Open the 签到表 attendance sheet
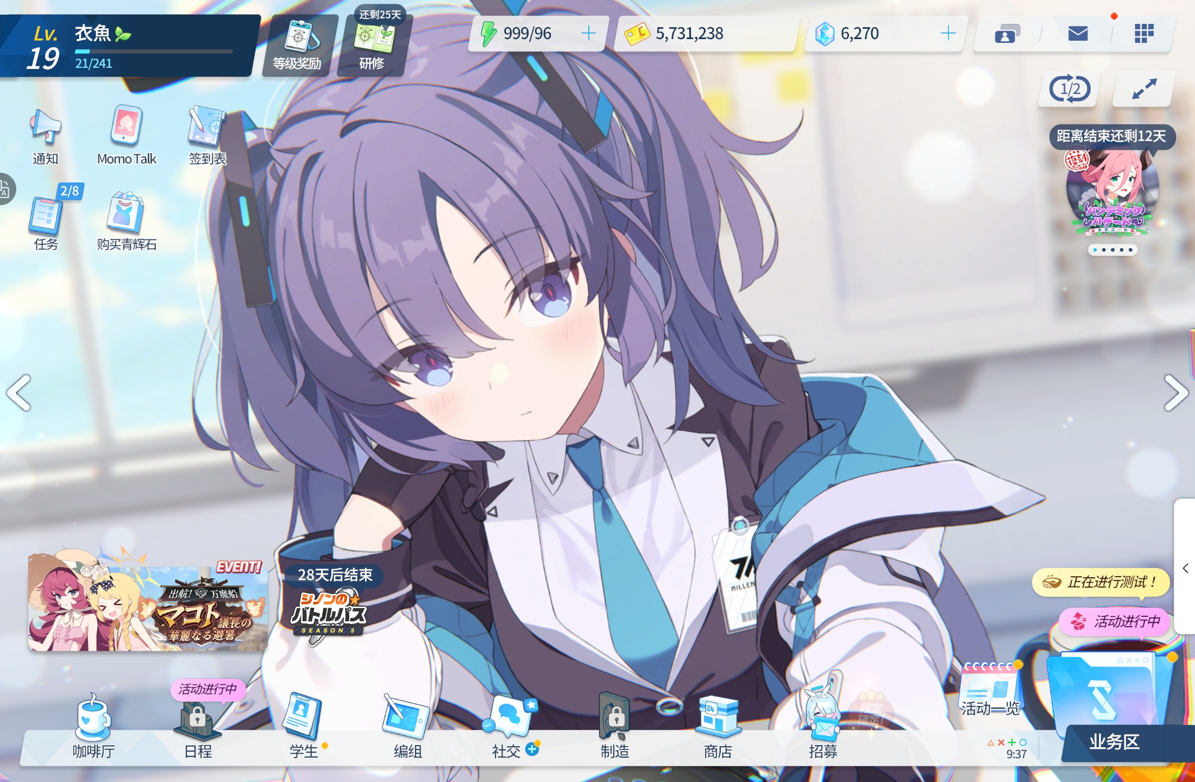The height and width of the screenshot is (782, 1195). click(207, 136)
